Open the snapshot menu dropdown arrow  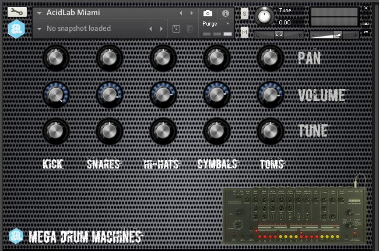pyautogui.click(x=39, y=28)
